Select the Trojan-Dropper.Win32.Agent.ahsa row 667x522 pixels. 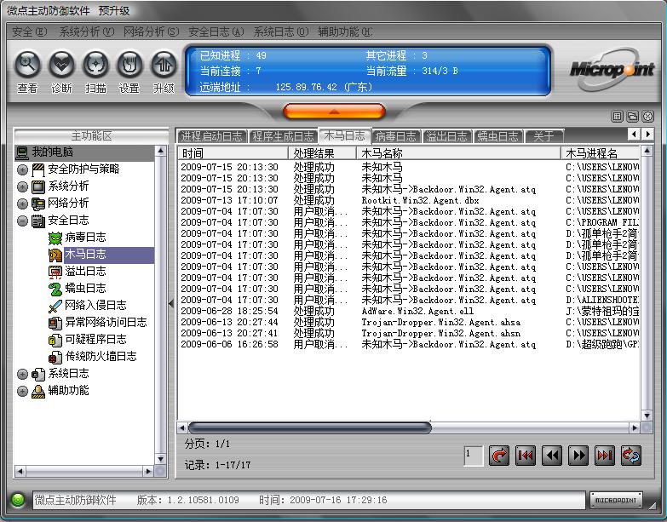pos(409,322)
